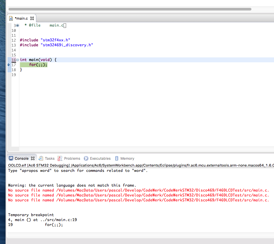Close the main.c editor tab
274x244 pixels.
coord(32,18)
